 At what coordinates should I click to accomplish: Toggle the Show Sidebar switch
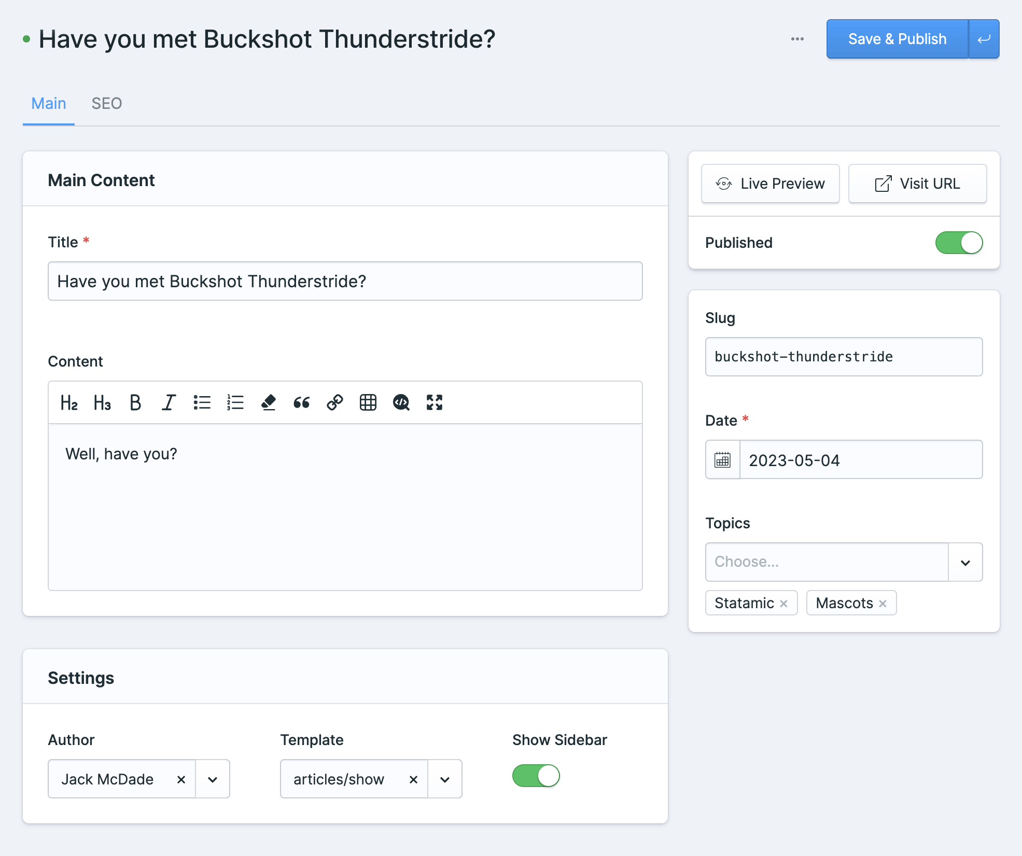pos(536,776)
